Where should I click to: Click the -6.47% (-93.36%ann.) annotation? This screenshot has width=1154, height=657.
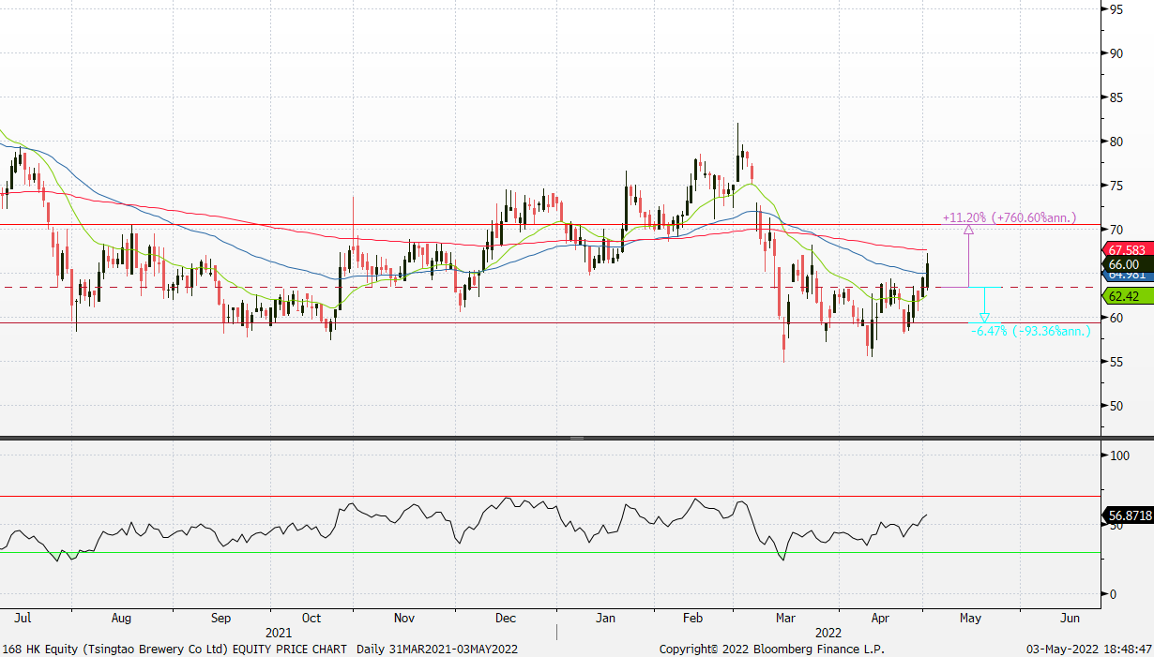point(1030,331)
